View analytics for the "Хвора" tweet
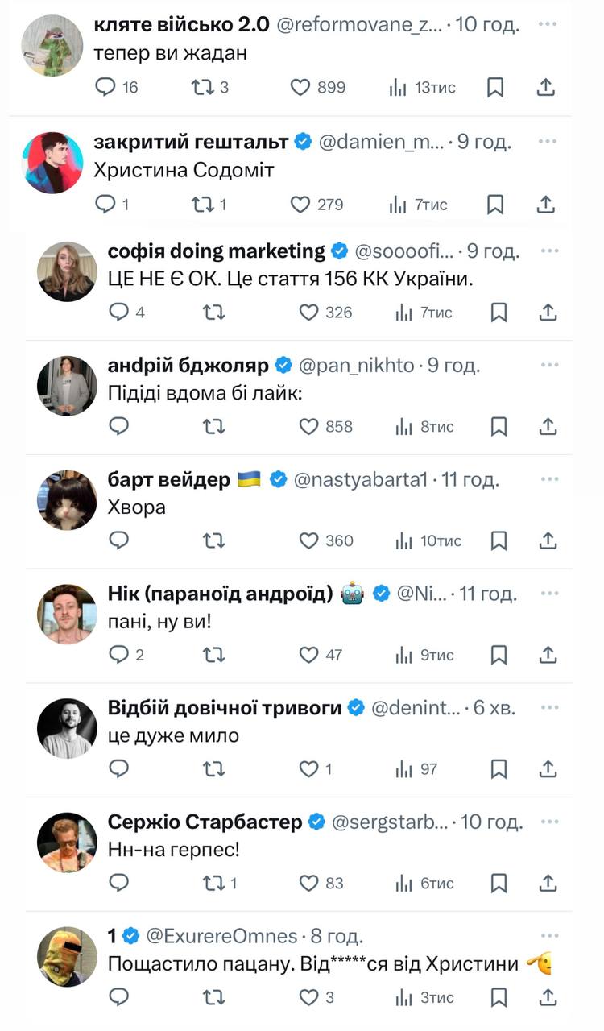 403,540
